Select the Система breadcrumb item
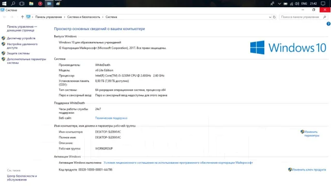331x186 pixels. 111,17
